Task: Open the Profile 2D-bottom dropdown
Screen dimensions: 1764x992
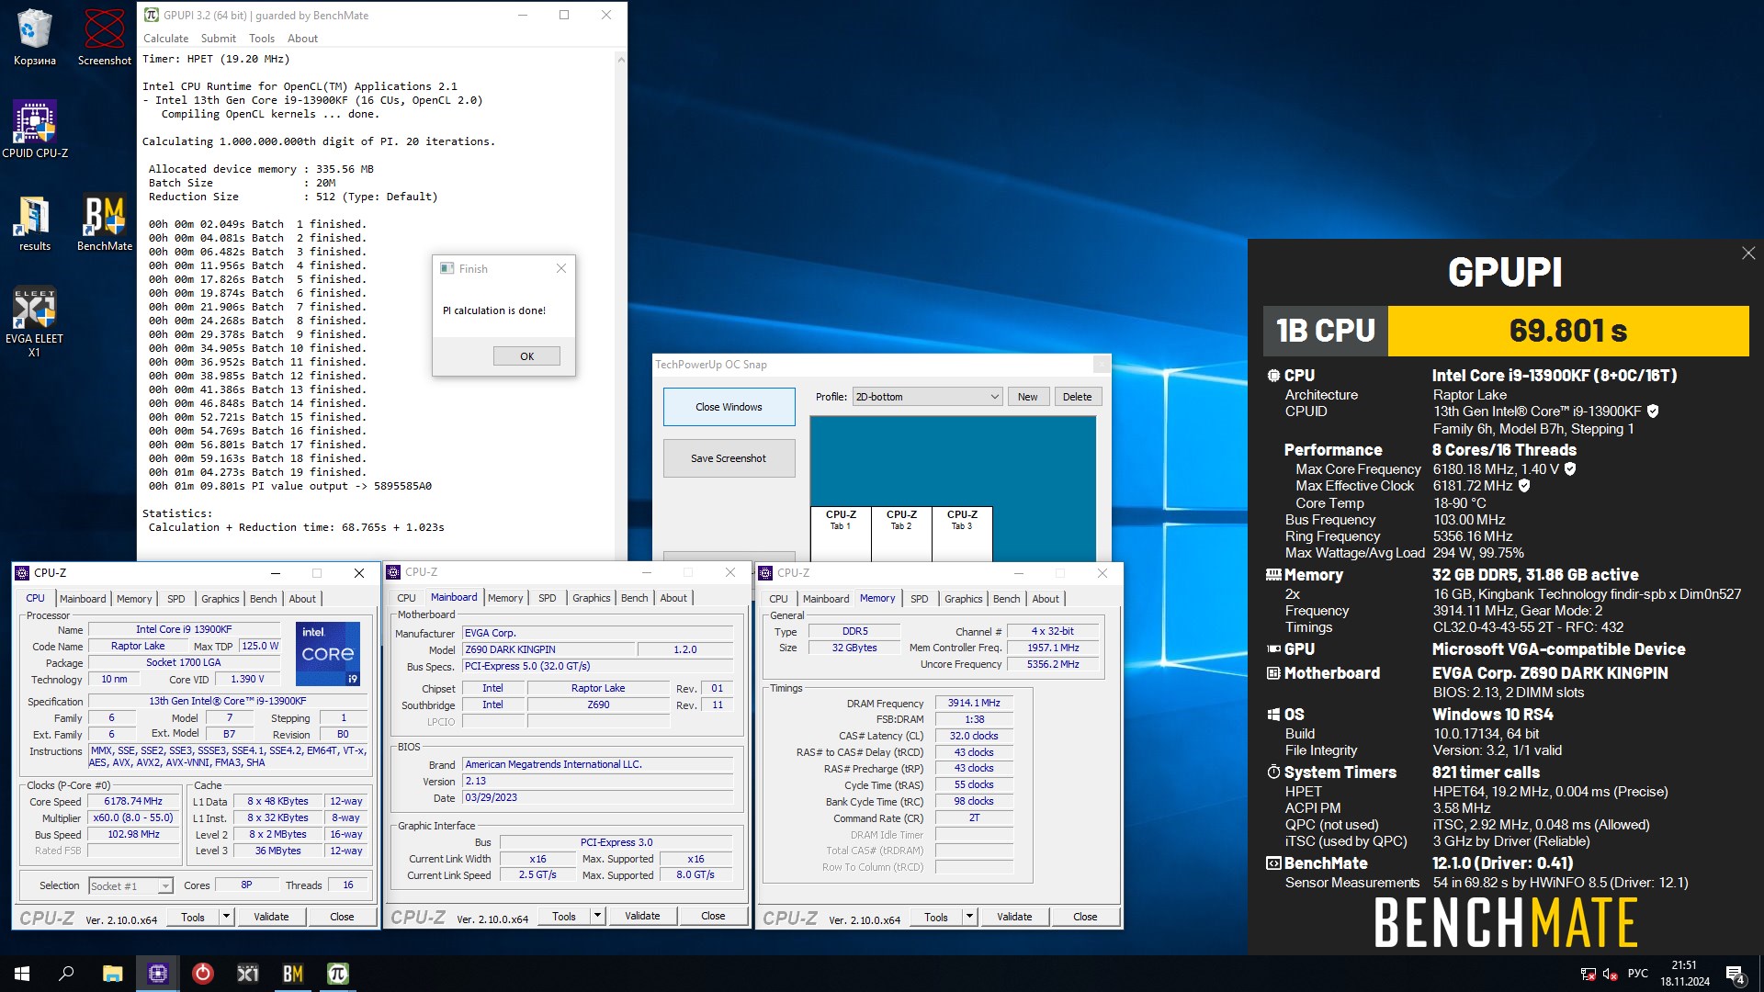Action: point(927,397)
